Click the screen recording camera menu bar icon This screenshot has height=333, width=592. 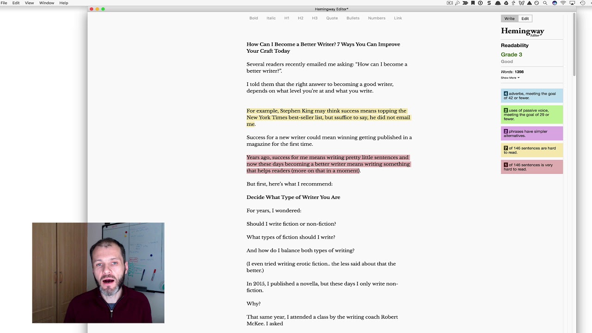point(450,3)
